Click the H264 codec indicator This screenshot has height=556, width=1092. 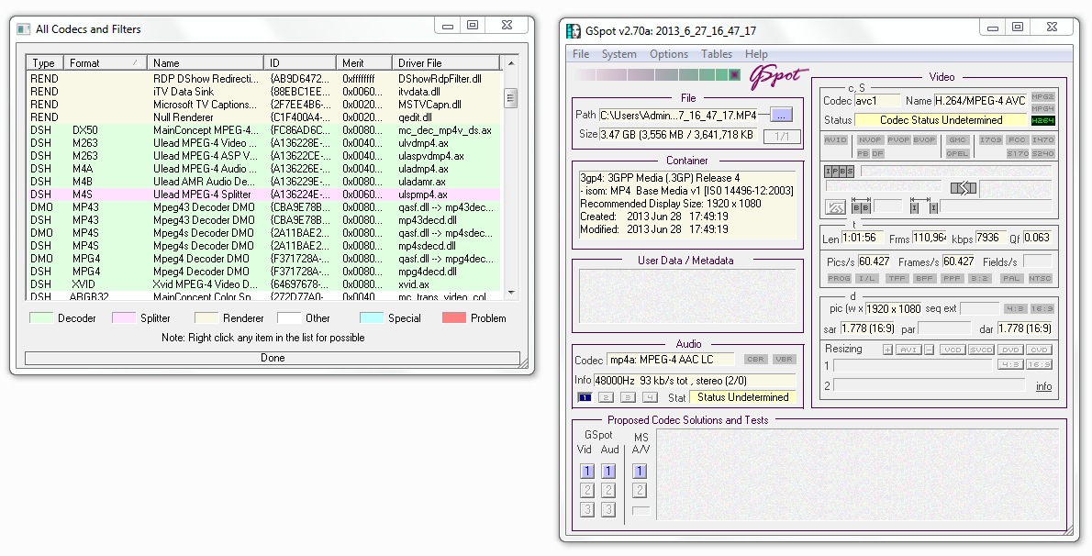click(x=1042, y=120)
